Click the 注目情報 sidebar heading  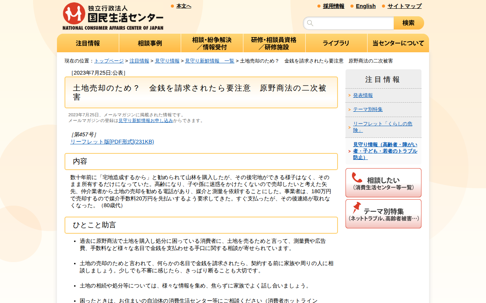pyautogui.click(x=383, y=80)
